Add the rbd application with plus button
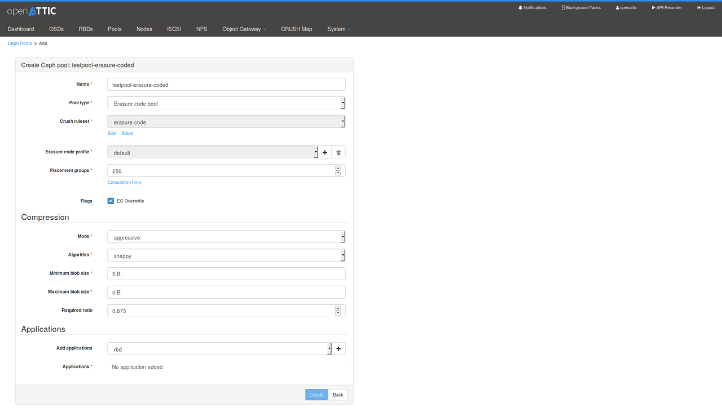722x412 pixels. pyautogui.click(x=338, y=349)
